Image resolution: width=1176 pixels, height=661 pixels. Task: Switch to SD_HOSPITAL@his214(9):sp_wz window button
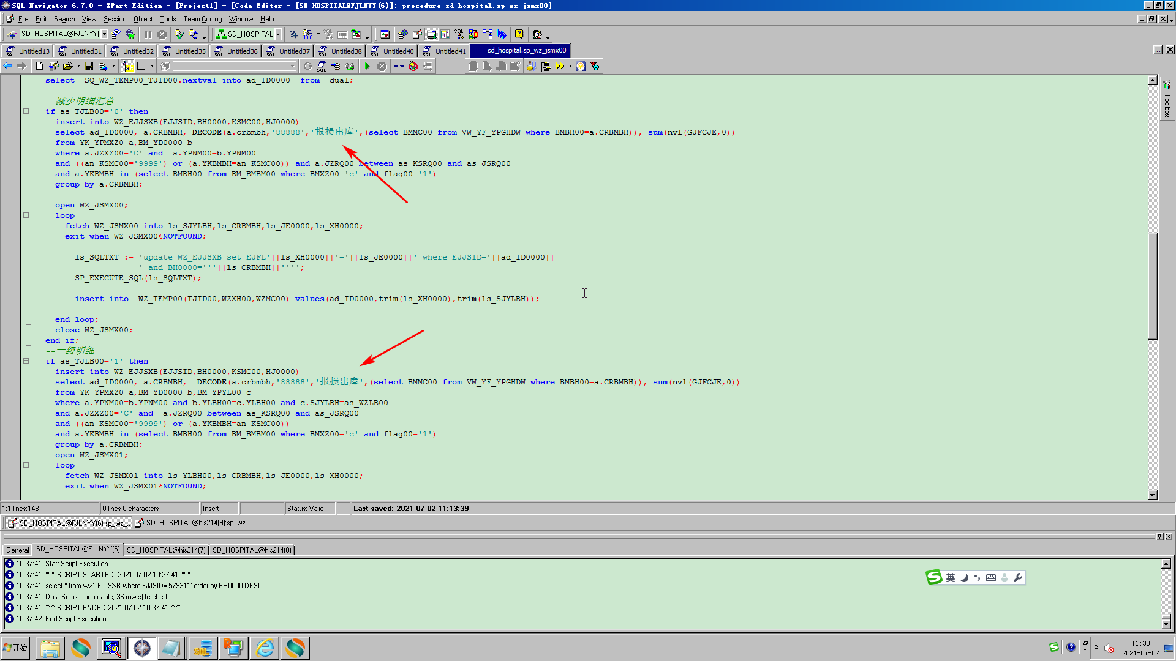(x=194, y=523)
